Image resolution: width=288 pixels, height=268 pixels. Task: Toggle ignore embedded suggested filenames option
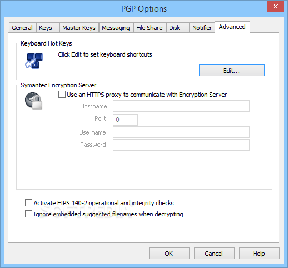pos(28,214)
